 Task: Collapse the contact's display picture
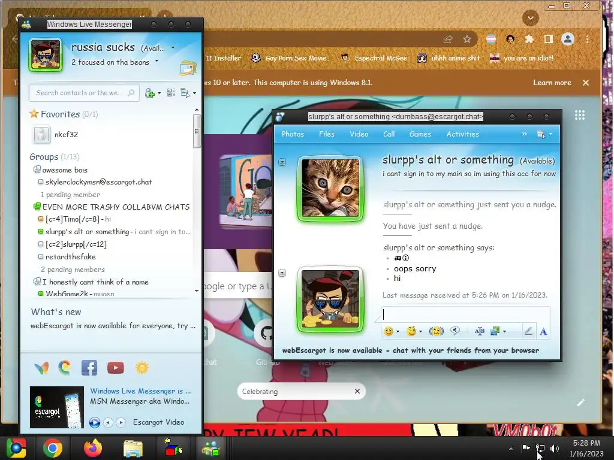282,162
